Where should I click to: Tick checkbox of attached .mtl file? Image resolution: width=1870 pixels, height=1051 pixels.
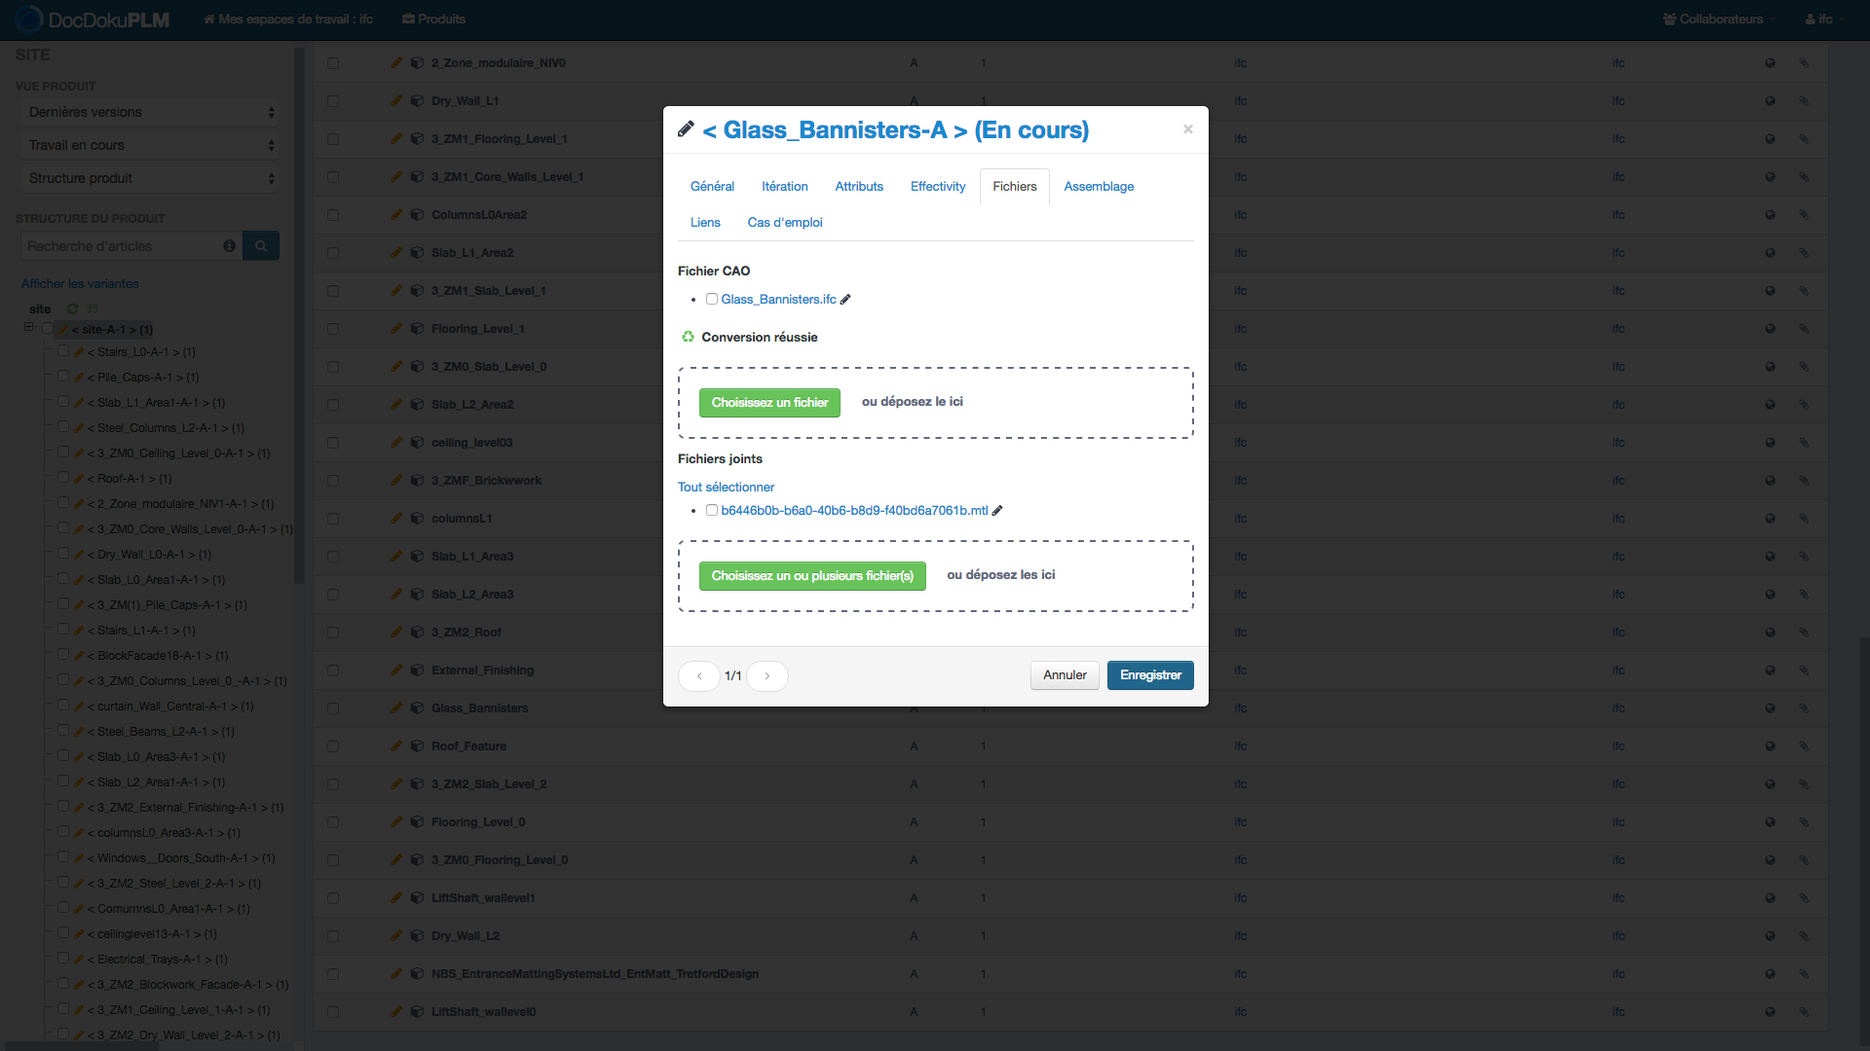pos(712,511)
